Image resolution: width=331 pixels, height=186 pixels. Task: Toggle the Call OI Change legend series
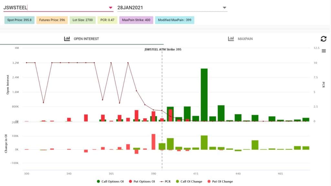point(189,181)
